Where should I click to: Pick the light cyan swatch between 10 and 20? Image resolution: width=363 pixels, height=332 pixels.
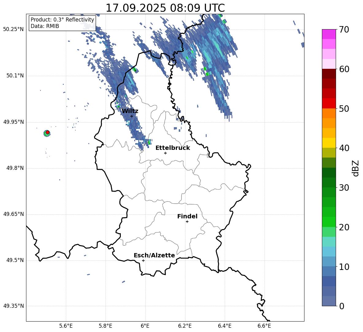click(x=329, y=242)
